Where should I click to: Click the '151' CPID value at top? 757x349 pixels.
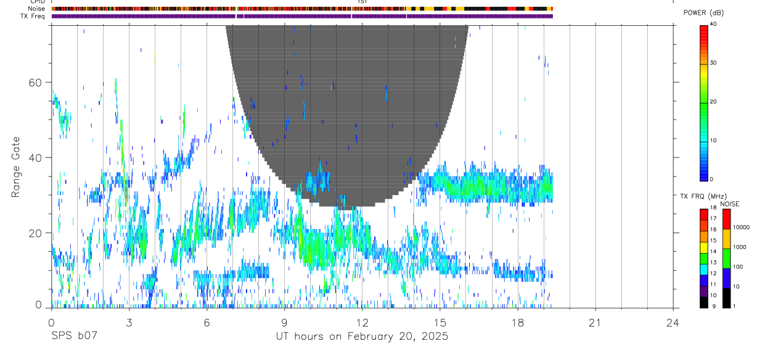(x=362, y=2)
